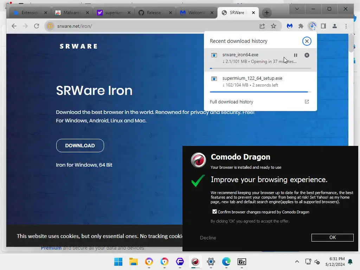The width and height of the screenshot is (360, 270).
Task: Click the page vertical scrollbar
Action: coord(351,44)
